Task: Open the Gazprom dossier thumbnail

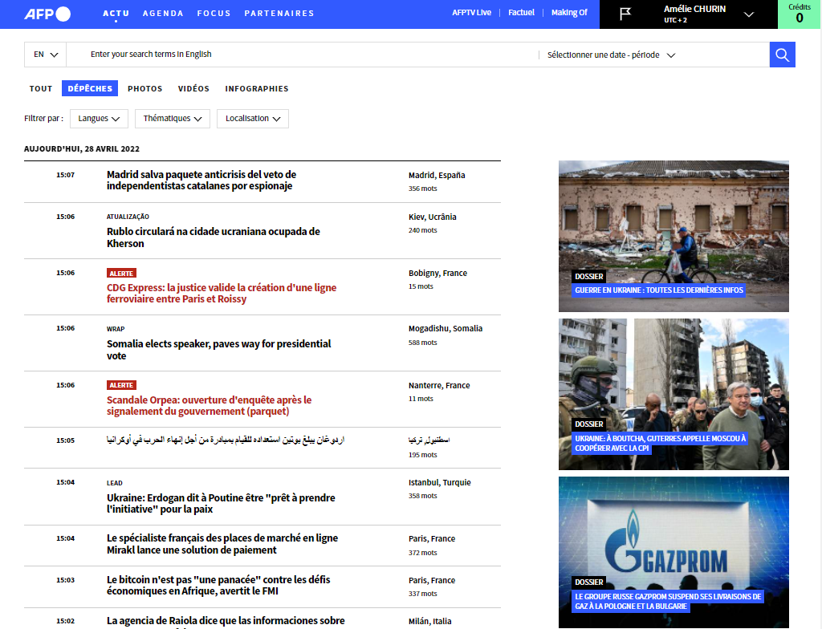Action: click(673, 553)
